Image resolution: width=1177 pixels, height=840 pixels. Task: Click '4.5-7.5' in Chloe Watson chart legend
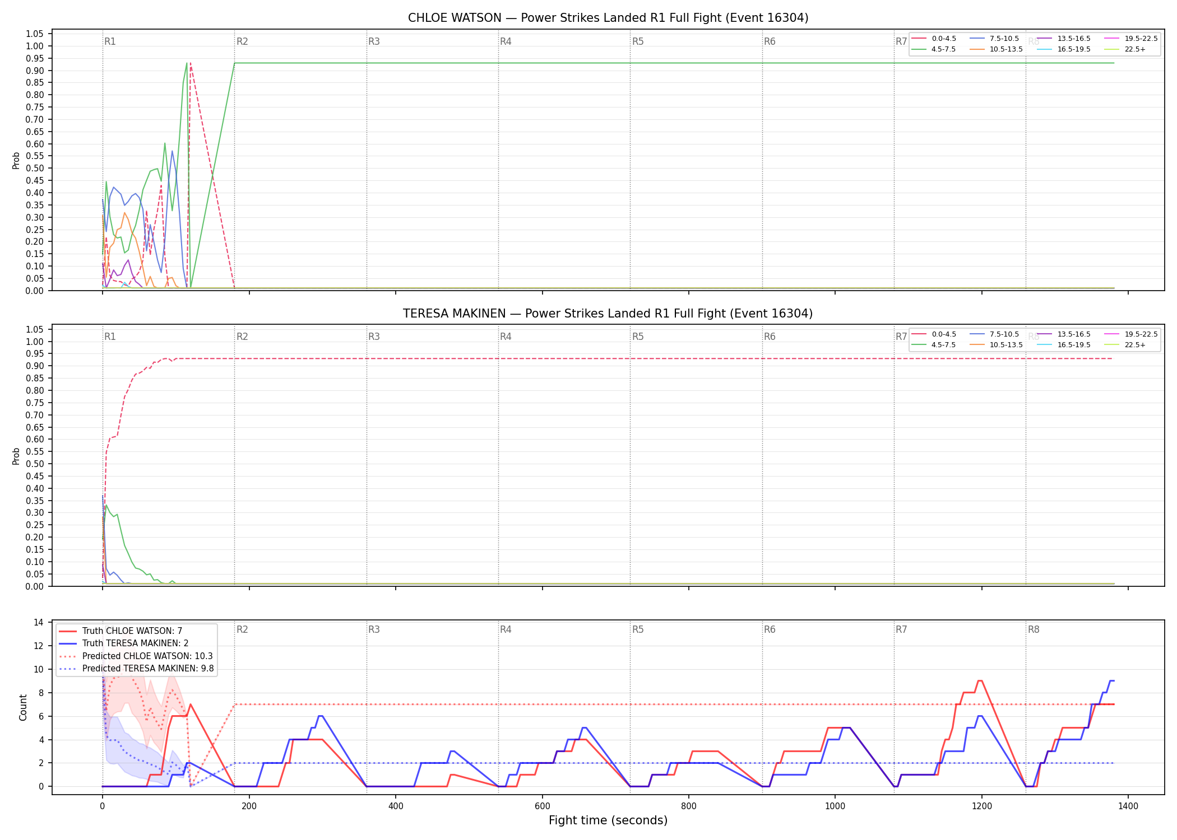[x=944, y=49]
